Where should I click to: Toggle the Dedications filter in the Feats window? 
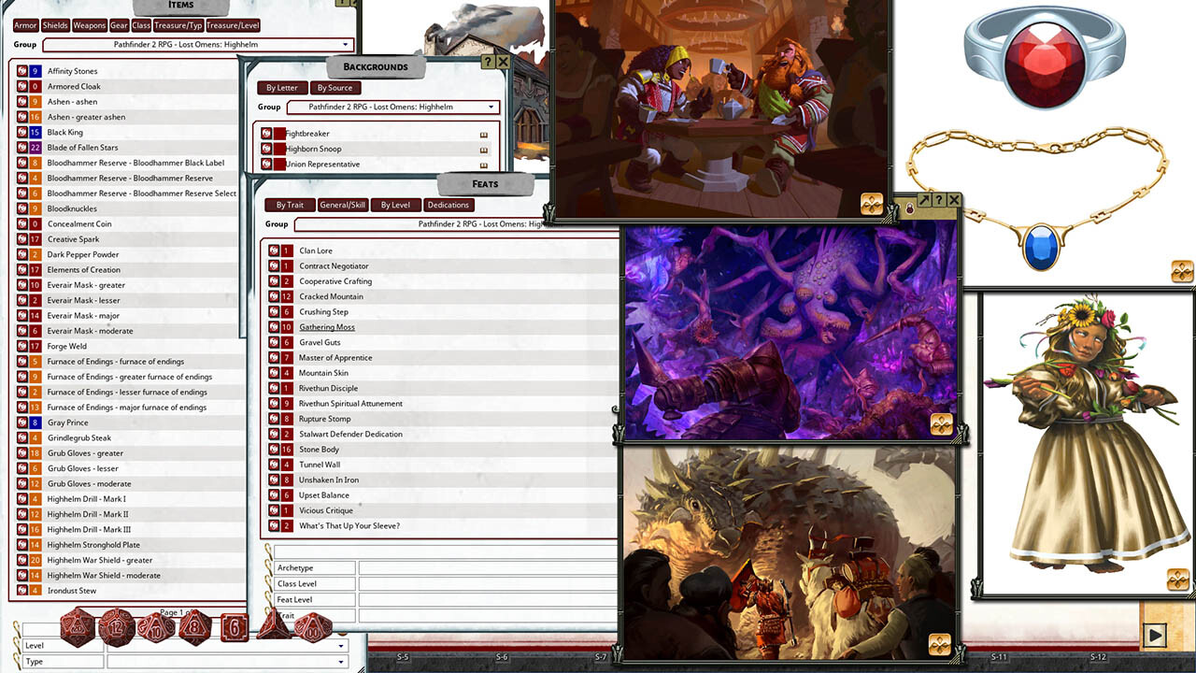(x=448, y=205)
